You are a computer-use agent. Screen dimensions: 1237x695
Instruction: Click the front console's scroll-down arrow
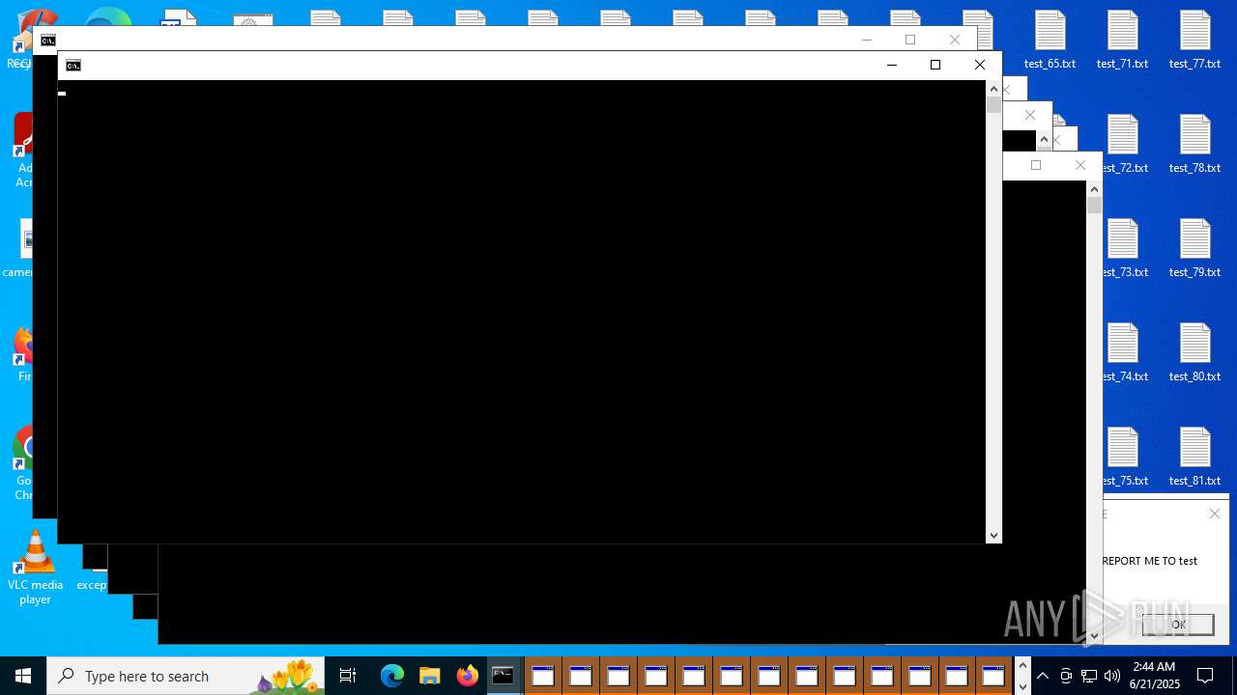[993, 536]
